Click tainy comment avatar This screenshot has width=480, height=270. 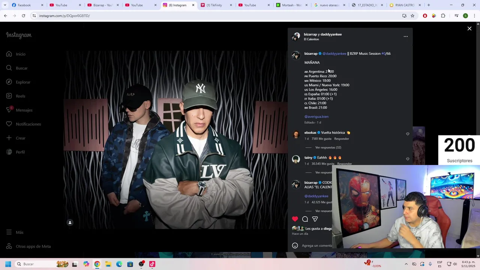[296, 159]
